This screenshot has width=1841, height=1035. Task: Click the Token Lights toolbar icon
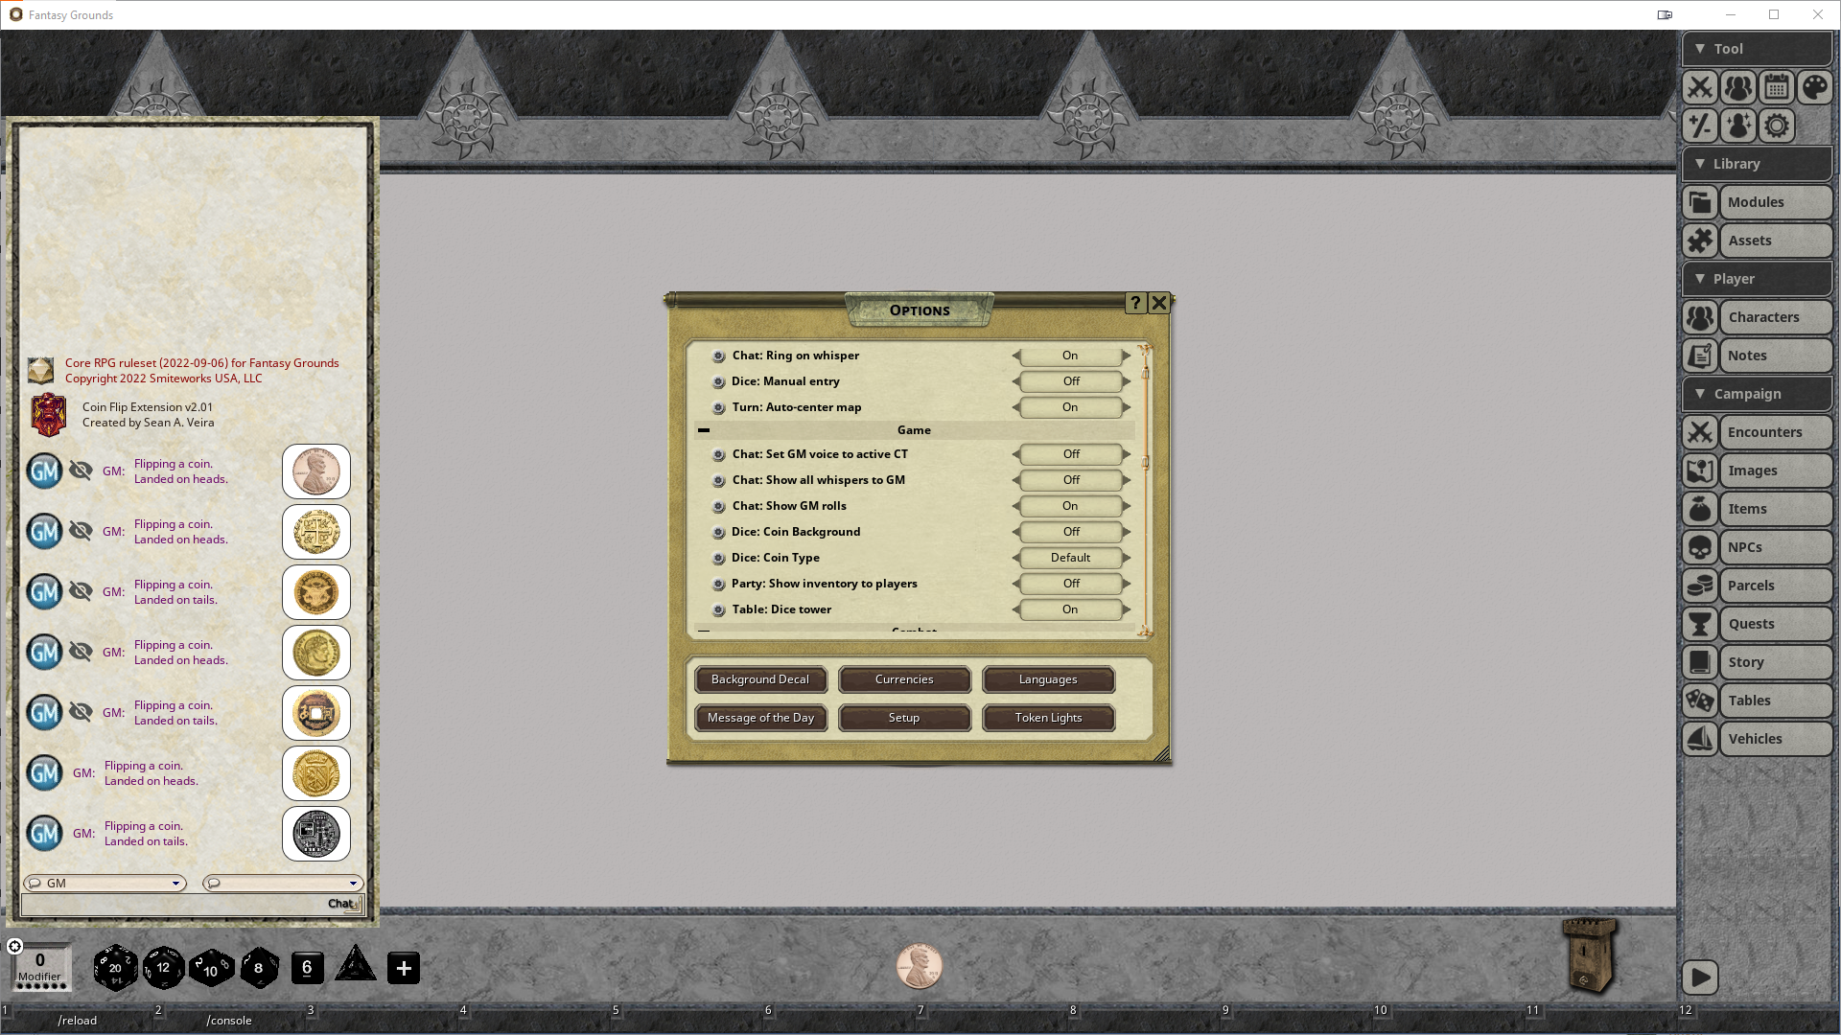click(1048, 717)
